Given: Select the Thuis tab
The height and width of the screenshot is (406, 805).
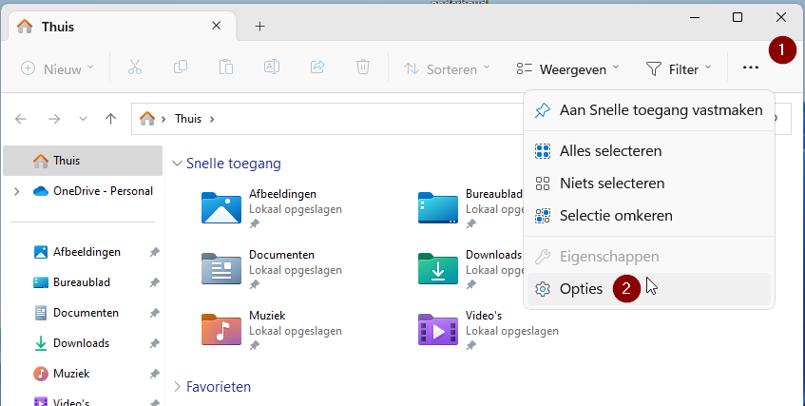Looking at the screenshot, I should (123, 26).
